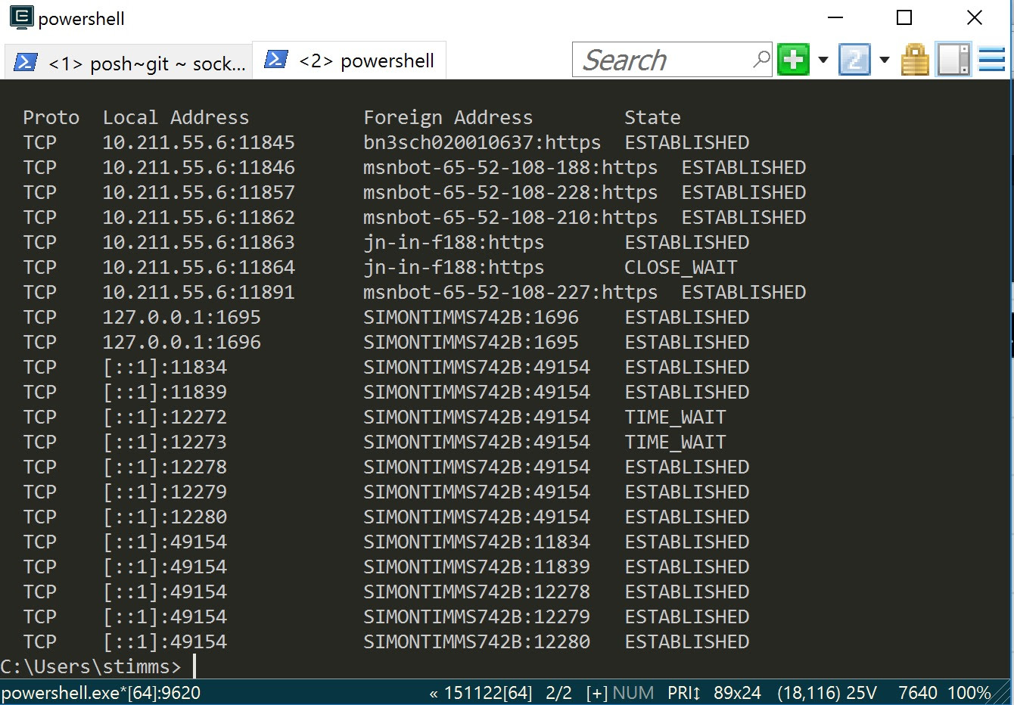Click the maximize console layout icon
The width and height of the screenshot is (1014, 705).
click(x=953, y=59)
